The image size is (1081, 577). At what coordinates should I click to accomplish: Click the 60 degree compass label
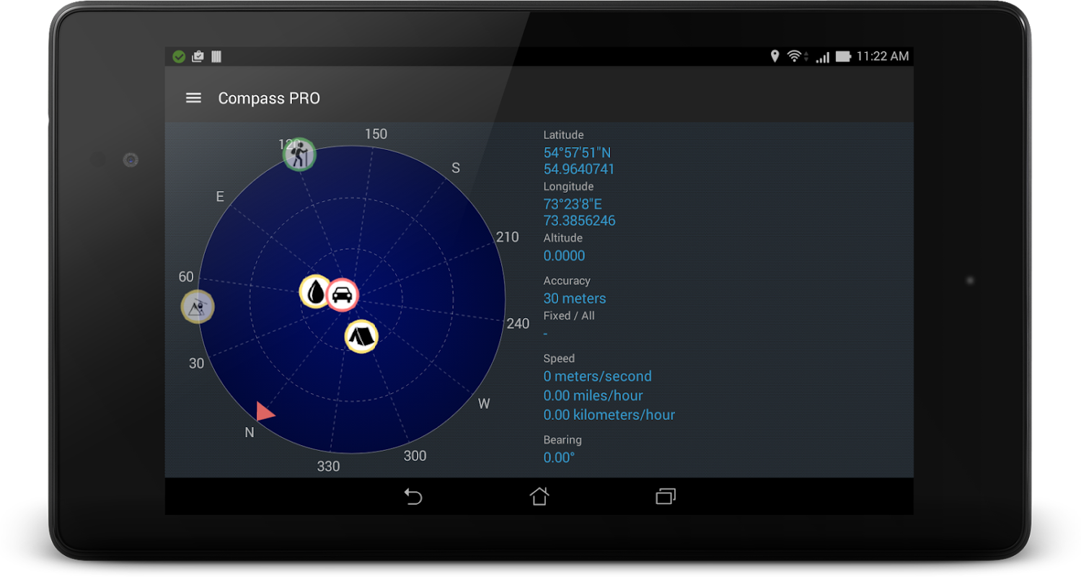point(186,277)
